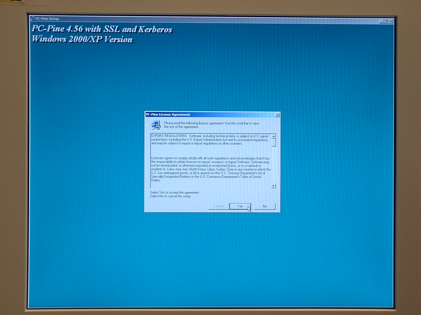This screenshot has height=315, width=421.
Task: Close the PC-Pine License Agreement dialog
Action: click(277, 115)
